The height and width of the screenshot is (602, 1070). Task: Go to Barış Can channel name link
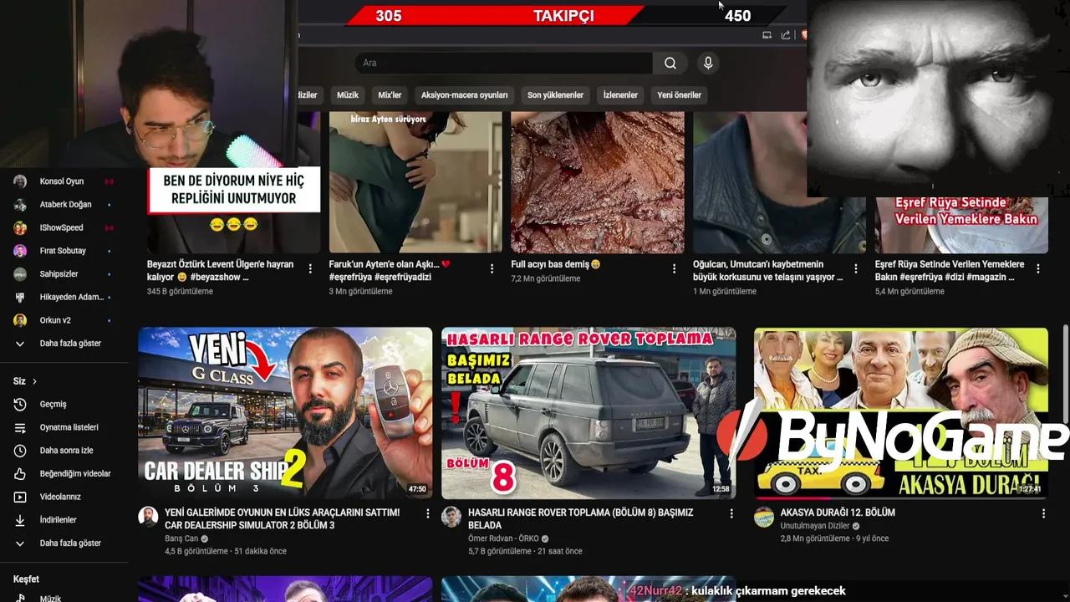point(181,538)
